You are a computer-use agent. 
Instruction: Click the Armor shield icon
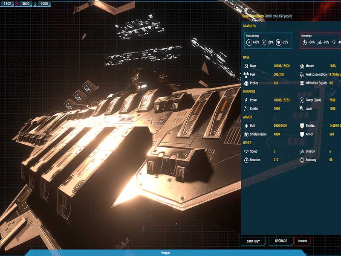coord(302,134)
